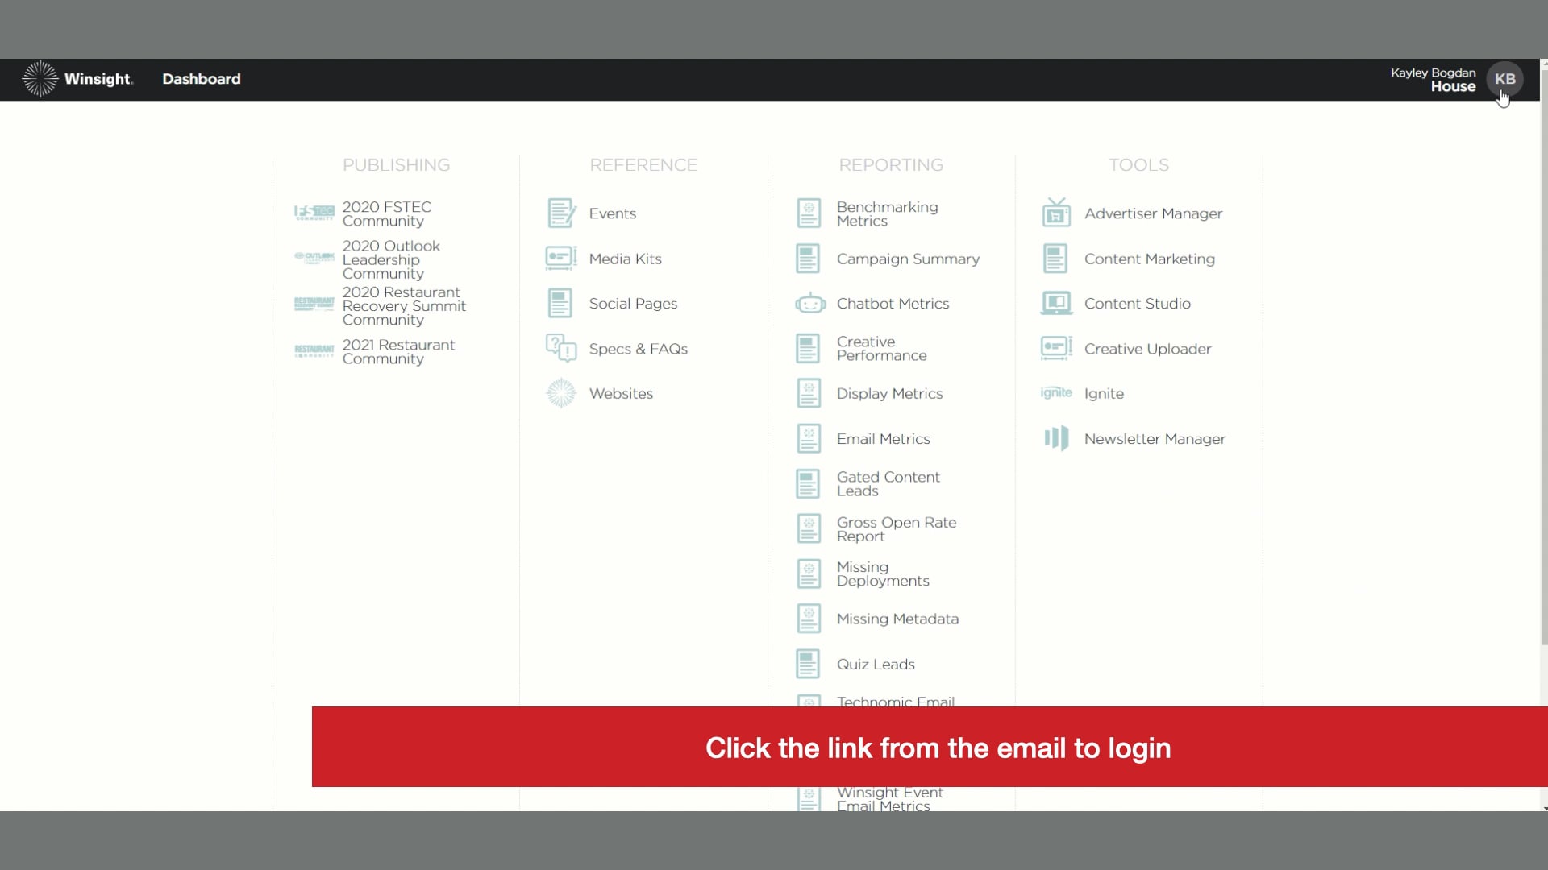
Task: Click the Benchmarking Metrics report icon
Action: [809, 213]
